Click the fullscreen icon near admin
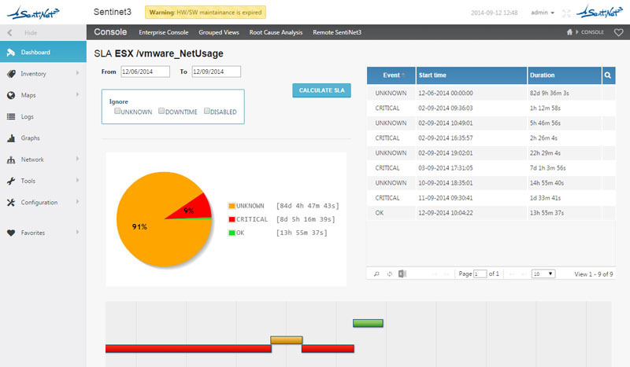This screenshot has height=367, width=630. pos(566,13)
